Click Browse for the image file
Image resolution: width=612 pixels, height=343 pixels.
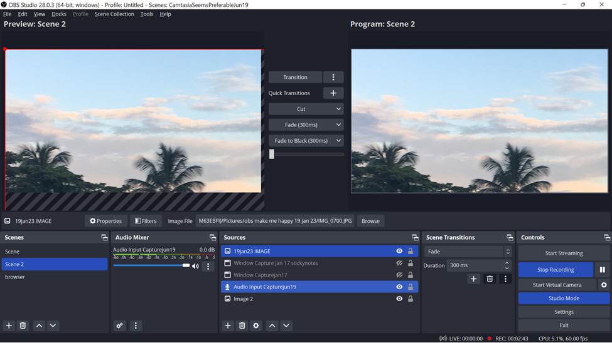point(370,221)
